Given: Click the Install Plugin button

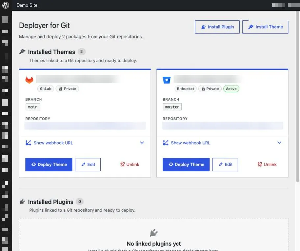Looking at the screenshot, I should click(x=217, y=27).
